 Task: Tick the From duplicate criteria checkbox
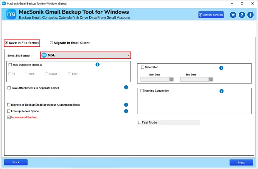[x=26, y=74]
